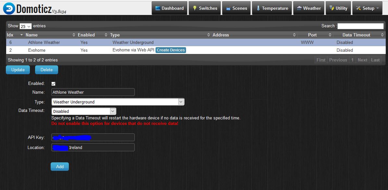This screenshot has width=388, height=190.
Task: Click Disabled timeout in Athlone Weather row
Action: [x=345, y=42]
